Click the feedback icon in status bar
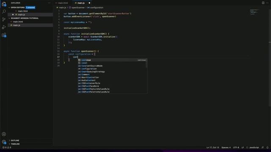The width and height of the screenshot is (271, 152). 263,147
